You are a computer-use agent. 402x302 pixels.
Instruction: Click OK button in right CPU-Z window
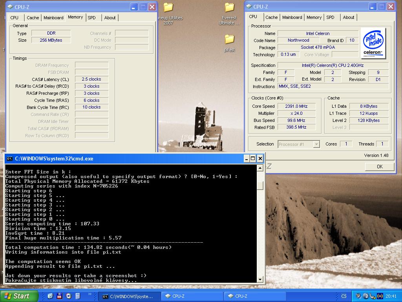(x=380, y=167)
